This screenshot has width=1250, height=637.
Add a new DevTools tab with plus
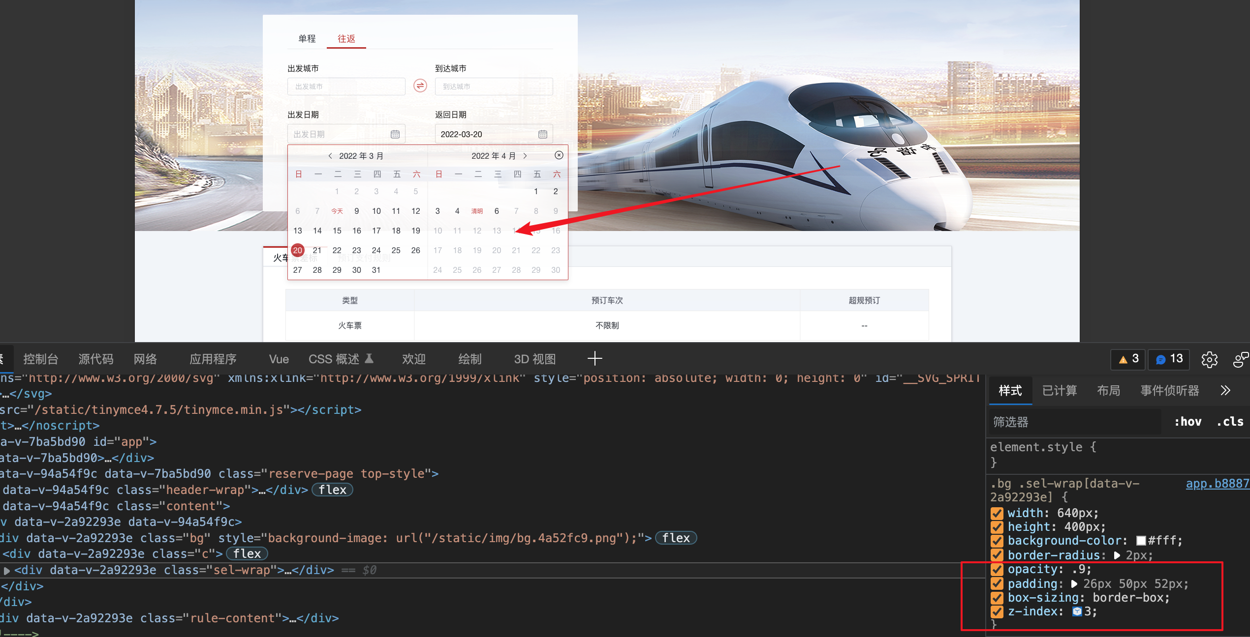point(594,359)
